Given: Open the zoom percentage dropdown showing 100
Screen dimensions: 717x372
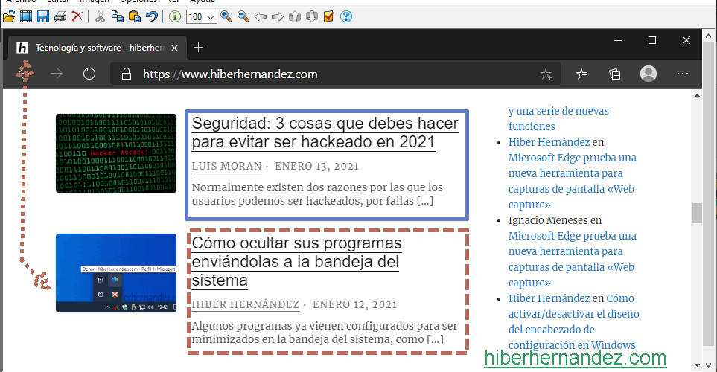Looking at the screenshot, I should pos(201,17).
